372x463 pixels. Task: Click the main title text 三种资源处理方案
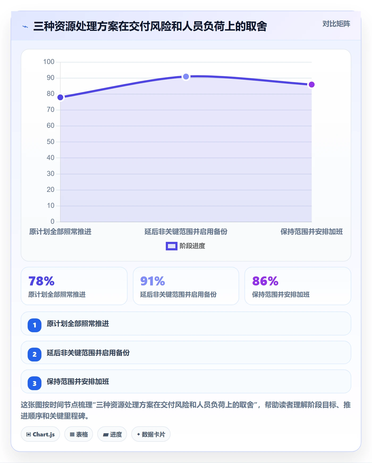pyautogui.click(x=150, y=26)
